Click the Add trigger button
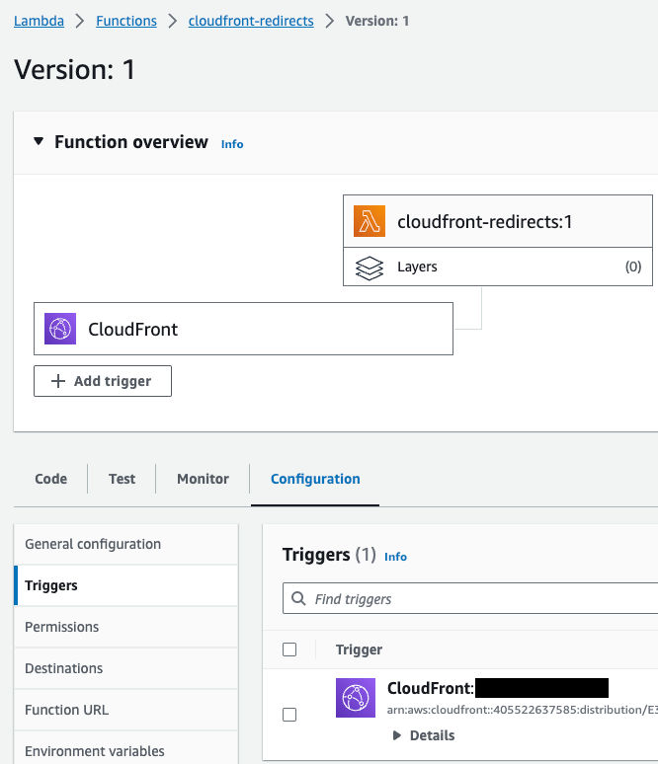This screenshot has height=764, width=658. pos(103,381)
